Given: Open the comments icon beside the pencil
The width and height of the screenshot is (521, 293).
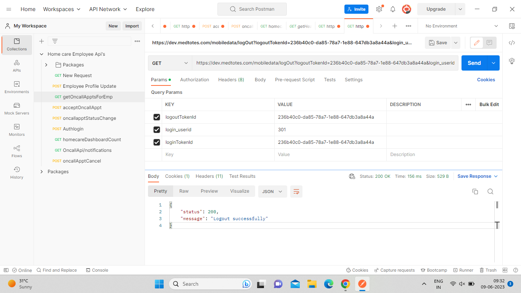Looking at the screenshot, I should (490, 43).
